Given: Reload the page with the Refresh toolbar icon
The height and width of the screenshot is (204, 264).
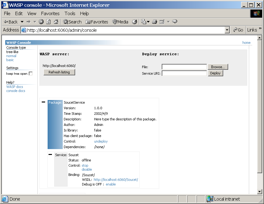Looking at the screenshot, I should [x=49, y=22].
